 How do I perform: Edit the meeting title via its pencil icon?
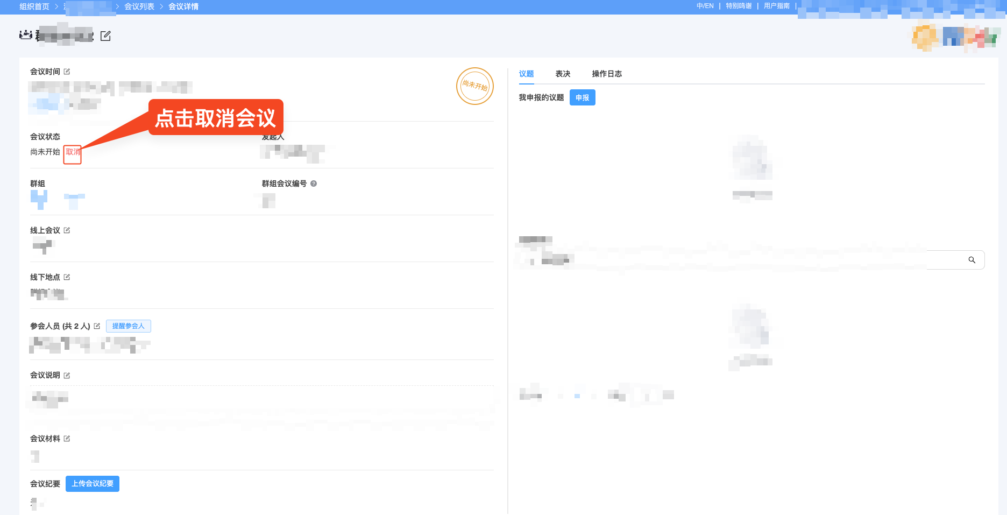[106, 36]
